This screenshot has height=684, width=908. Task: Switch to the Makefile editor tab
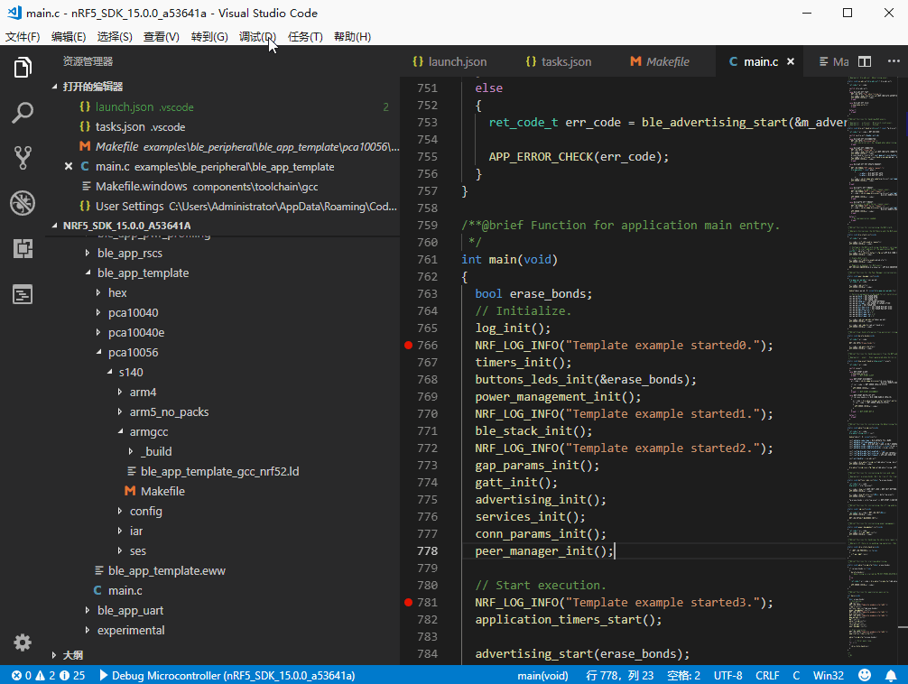[660, 61]
